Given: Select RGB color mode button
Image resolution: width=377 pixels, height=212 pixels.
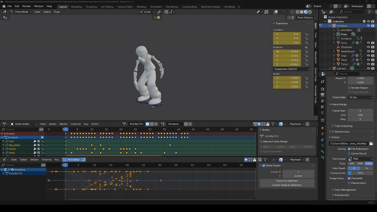Looking at the screenshot, I should point(360,163).
